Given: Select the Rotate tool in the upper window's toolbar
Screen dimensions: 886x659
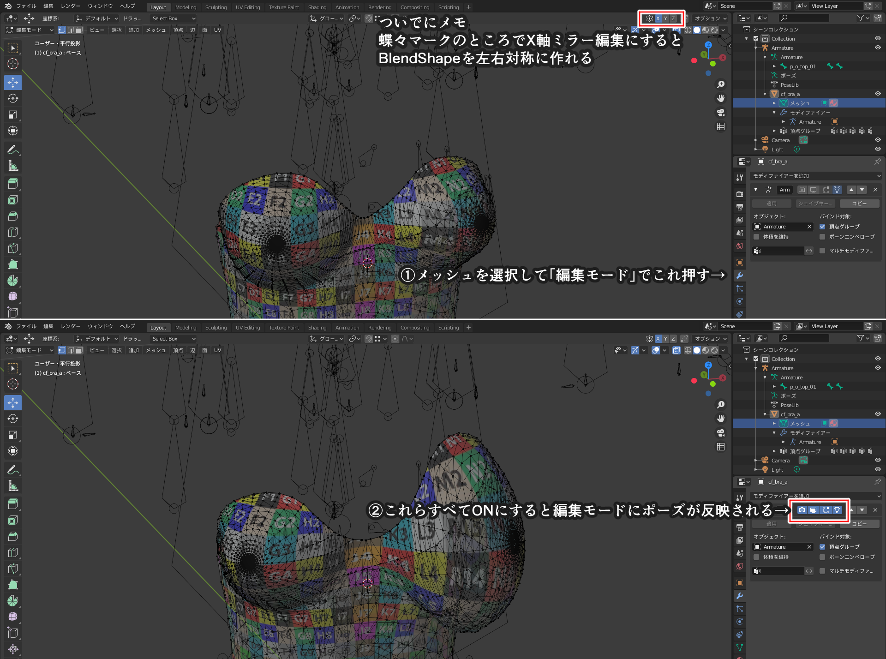Looking at the screenshot, I should coord(13,98).
